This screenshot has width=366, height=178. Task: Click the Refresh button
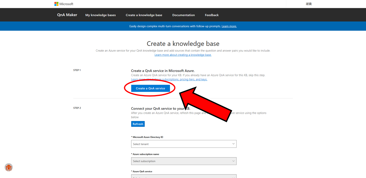point(138,124)
